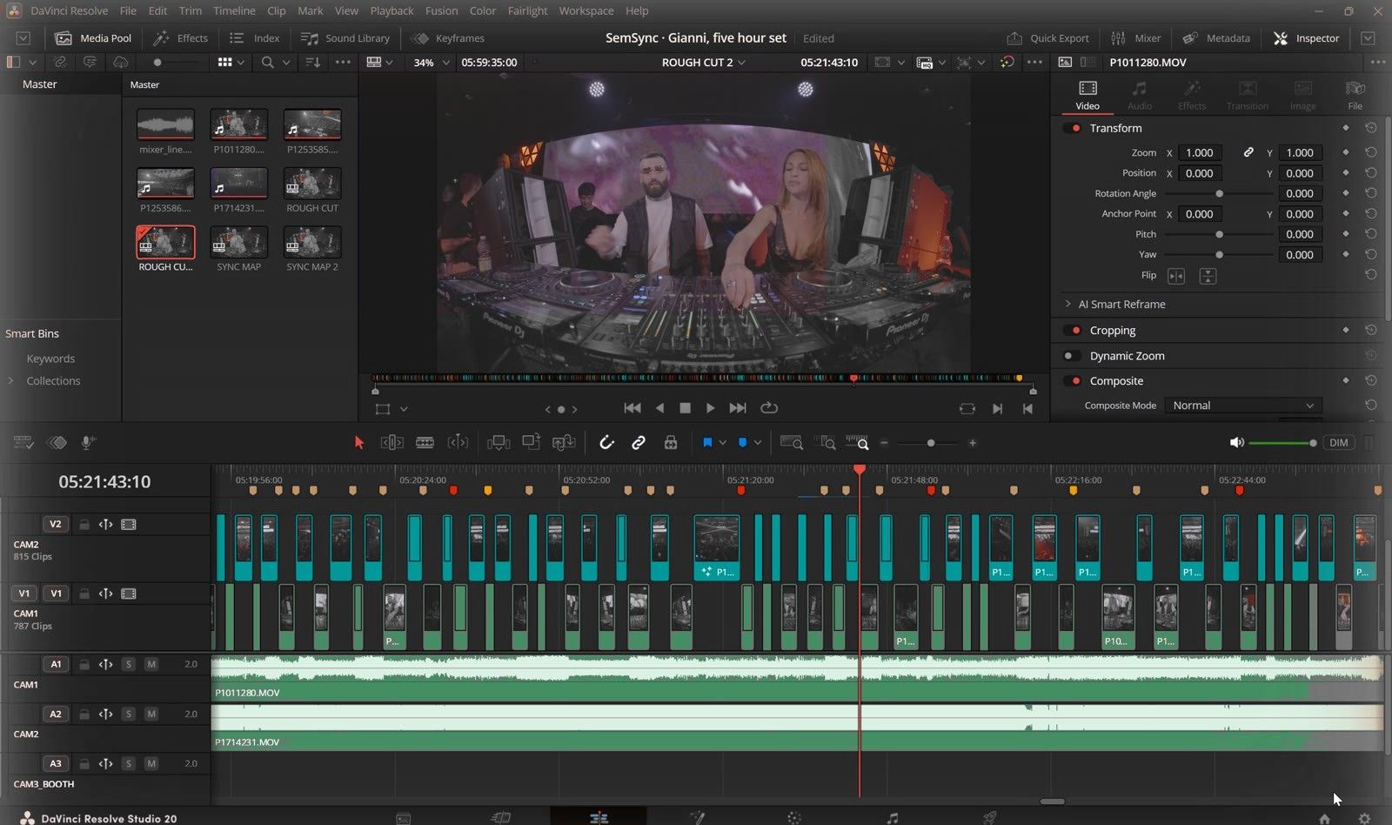Open Flag color dropdown arrow
Image resolution: width=1392 pixels, height=825 pixels.
coord(722,443)
